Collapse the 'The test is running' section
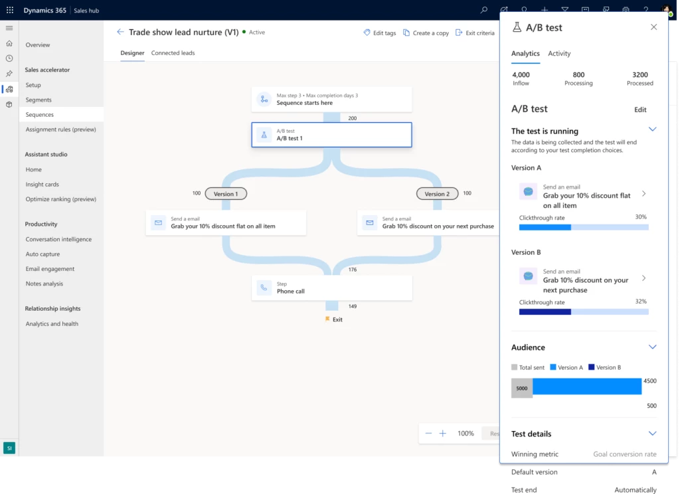The image size is (680, 494). [652, 129]
